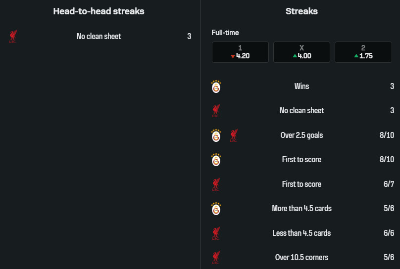The image size is (400, 269).
Task: Select away win odds 1.75
Action: tap(363, 52)
